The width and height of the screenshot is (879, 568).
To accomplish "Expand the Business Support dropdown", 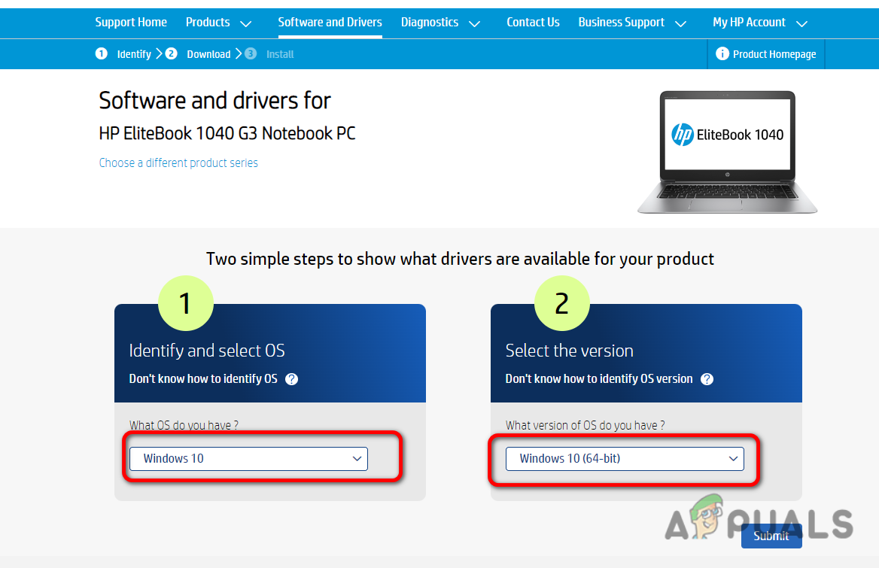I will 632,23.
